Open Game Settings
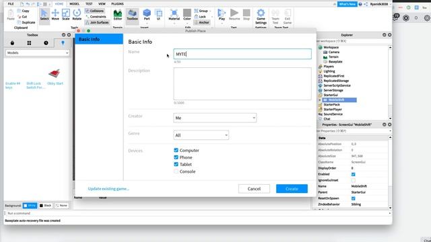The height and width of the screenshot is (242, 431). tap(261, 16)
